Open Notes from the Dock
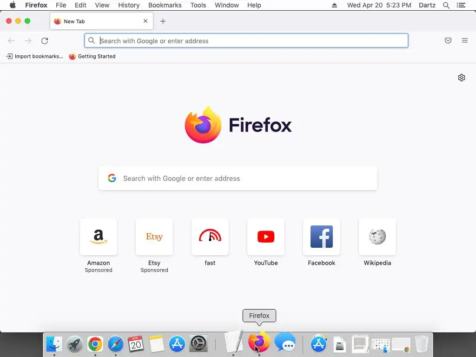 pyautogui.click(x=156, y=344)
